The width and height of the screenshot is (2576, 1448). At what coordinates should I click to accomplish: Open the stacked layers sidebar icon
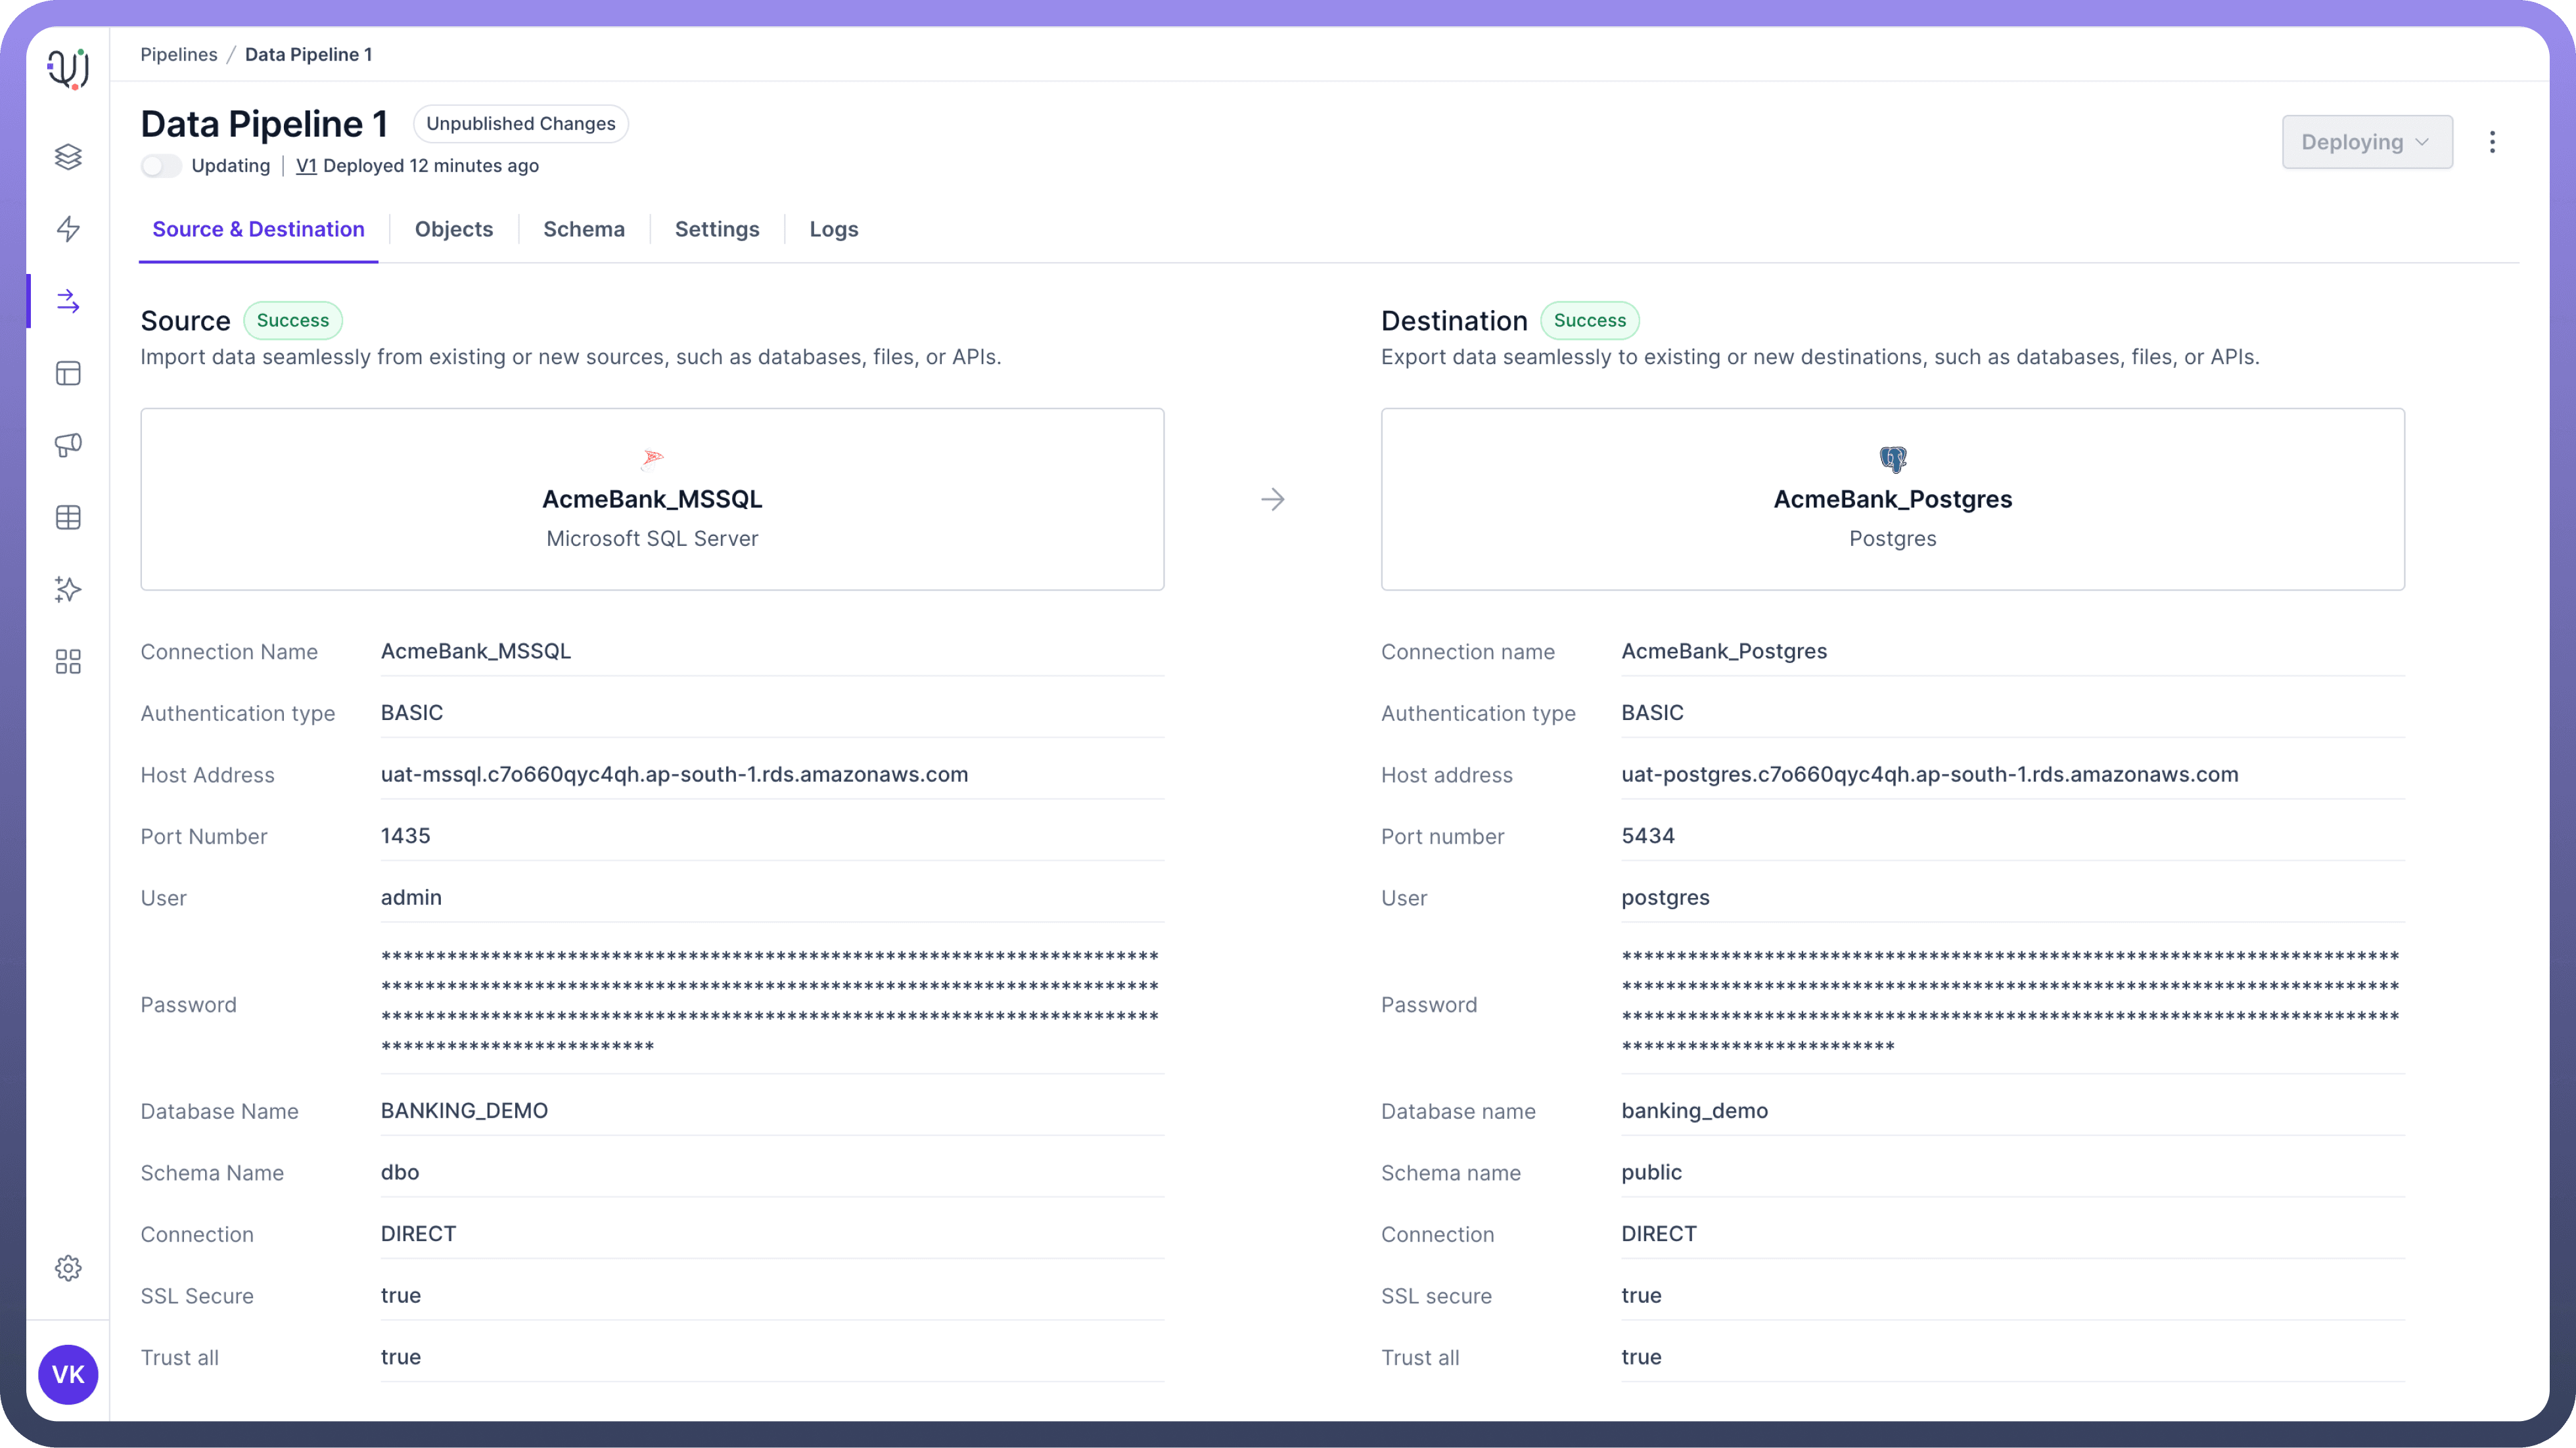[68, 157]
